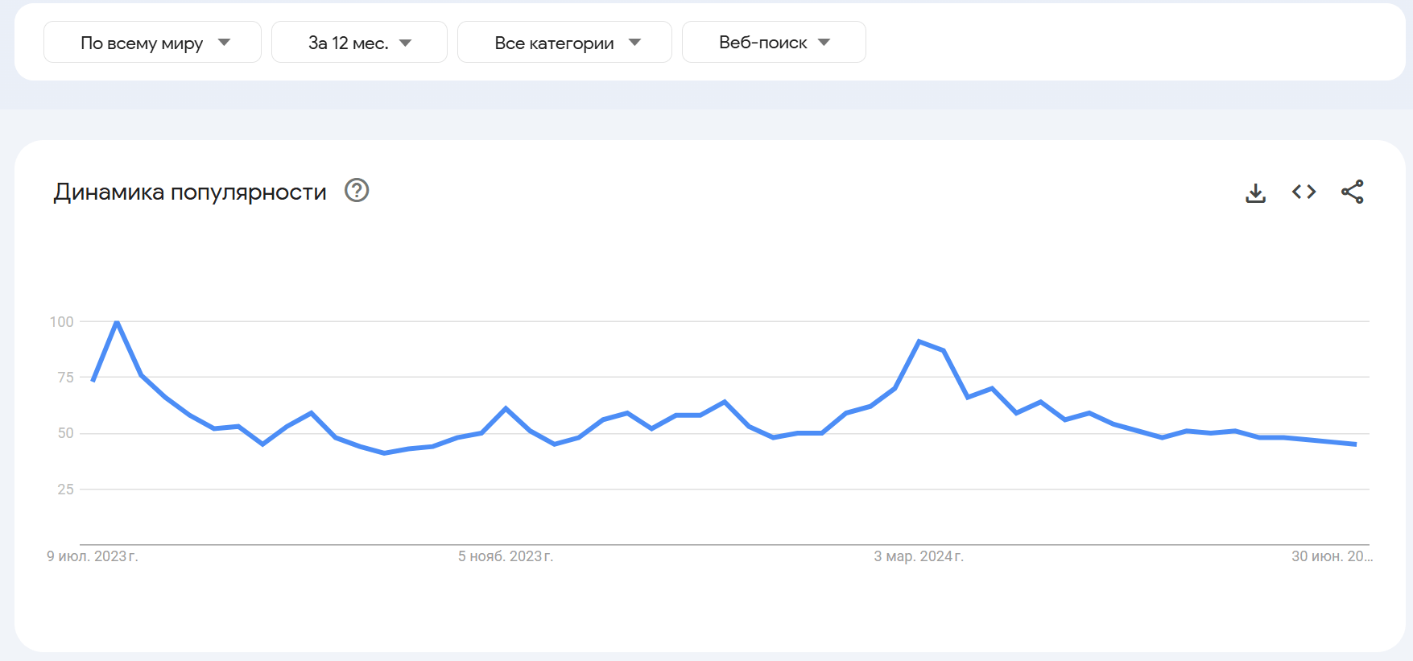The height and width of the screenshot is (661, 1413).
Task: Click the '75' y-axis label
Action: click(65, 378)
